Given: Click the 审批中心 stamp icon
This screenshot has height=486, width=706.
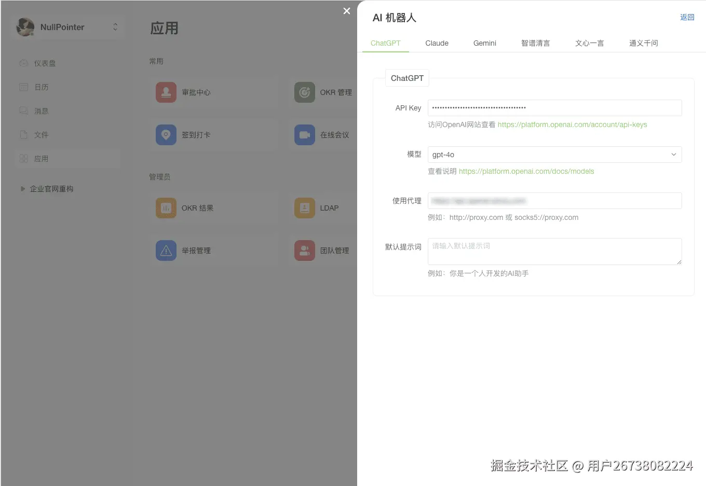Looking at the screenshot, I should point(166,92).
